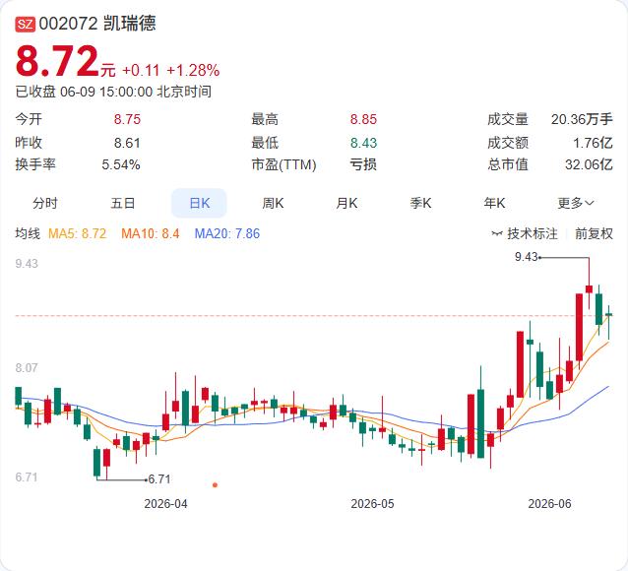Click the 技术标注 chart annotation icon

(x=497, y=233)
